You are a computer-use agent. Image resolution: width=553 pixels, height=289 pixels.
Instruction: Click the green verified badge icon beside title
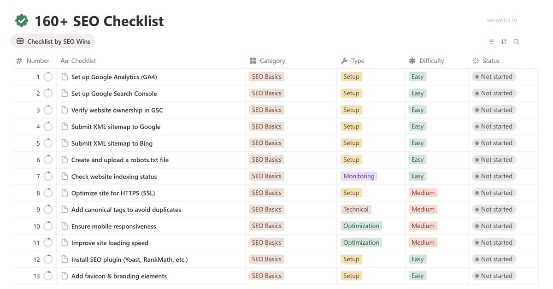point(21,21)
